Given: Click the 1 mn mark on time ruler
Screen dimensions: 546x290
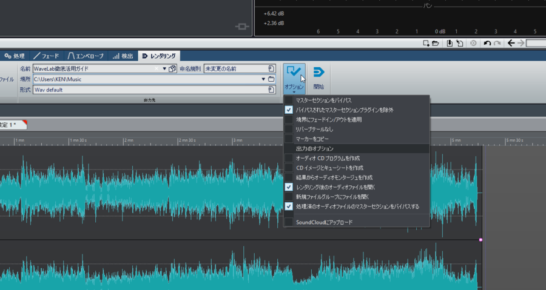Looking at the screenshot, I should click(19, 140).
